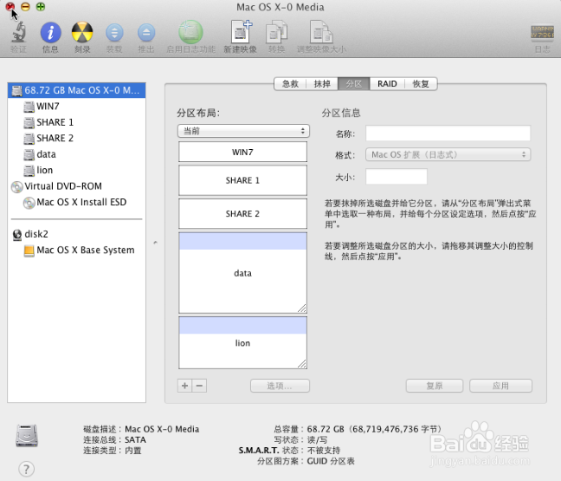Viewport: 561px width, 481px height.
Task: Click data partition resize handle
Action: (x=302, y=309)
